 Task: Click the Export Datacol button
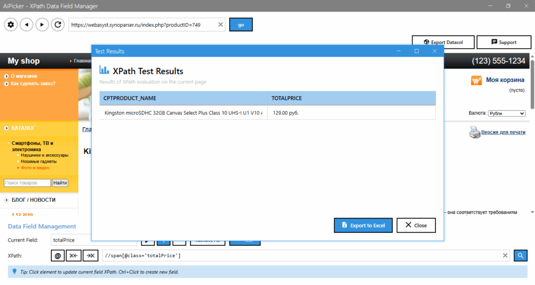tap(444, 42)
